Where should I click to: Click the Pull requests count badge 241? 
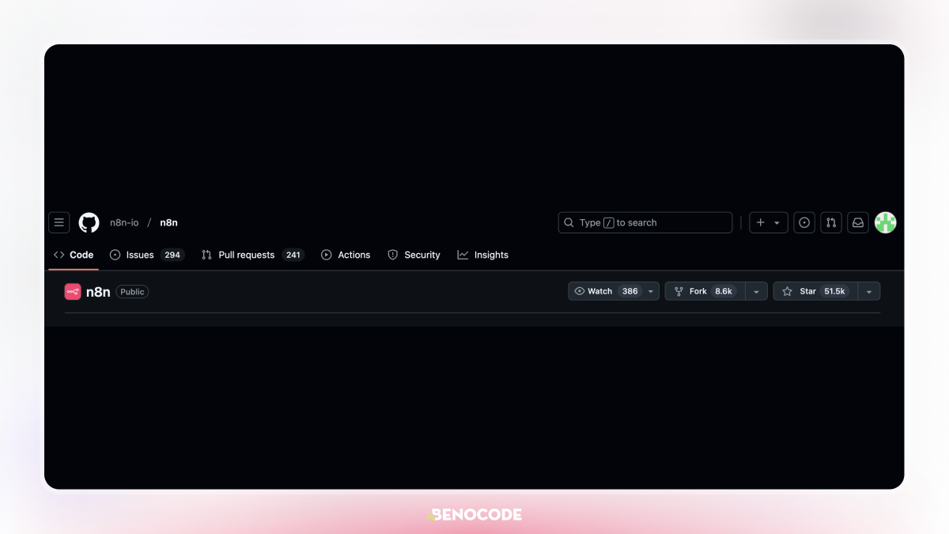point(293,255)
